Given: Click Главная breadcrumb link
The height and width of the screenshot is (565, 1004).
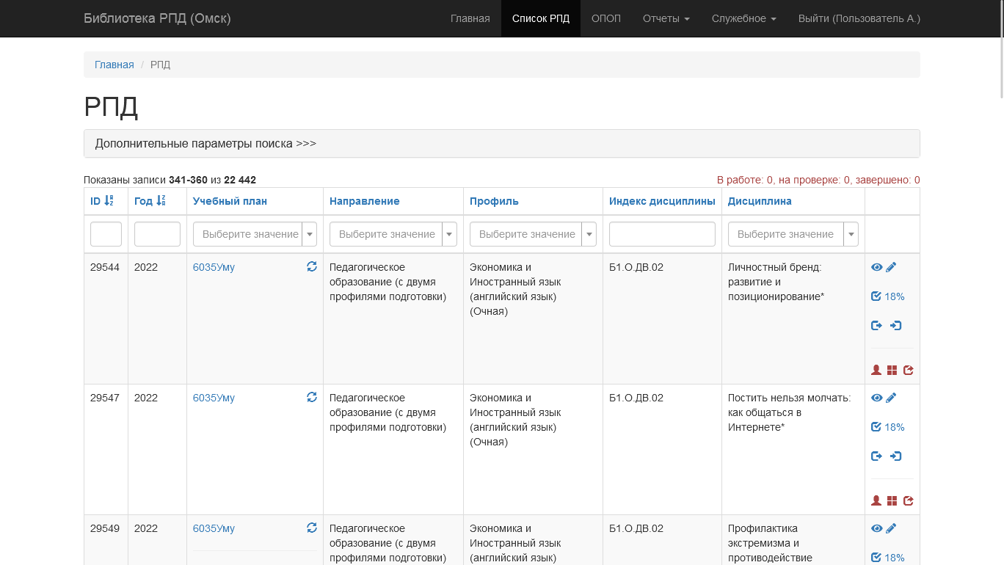Looking at the screenshot, I should (114, 65).
